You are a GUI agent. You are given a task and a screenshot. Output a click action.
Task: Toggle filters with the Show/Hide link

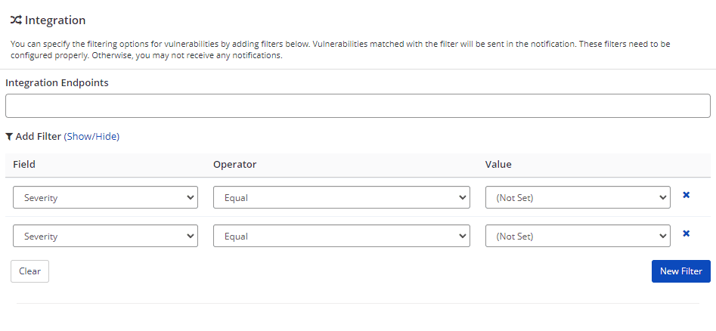[91, 137]
